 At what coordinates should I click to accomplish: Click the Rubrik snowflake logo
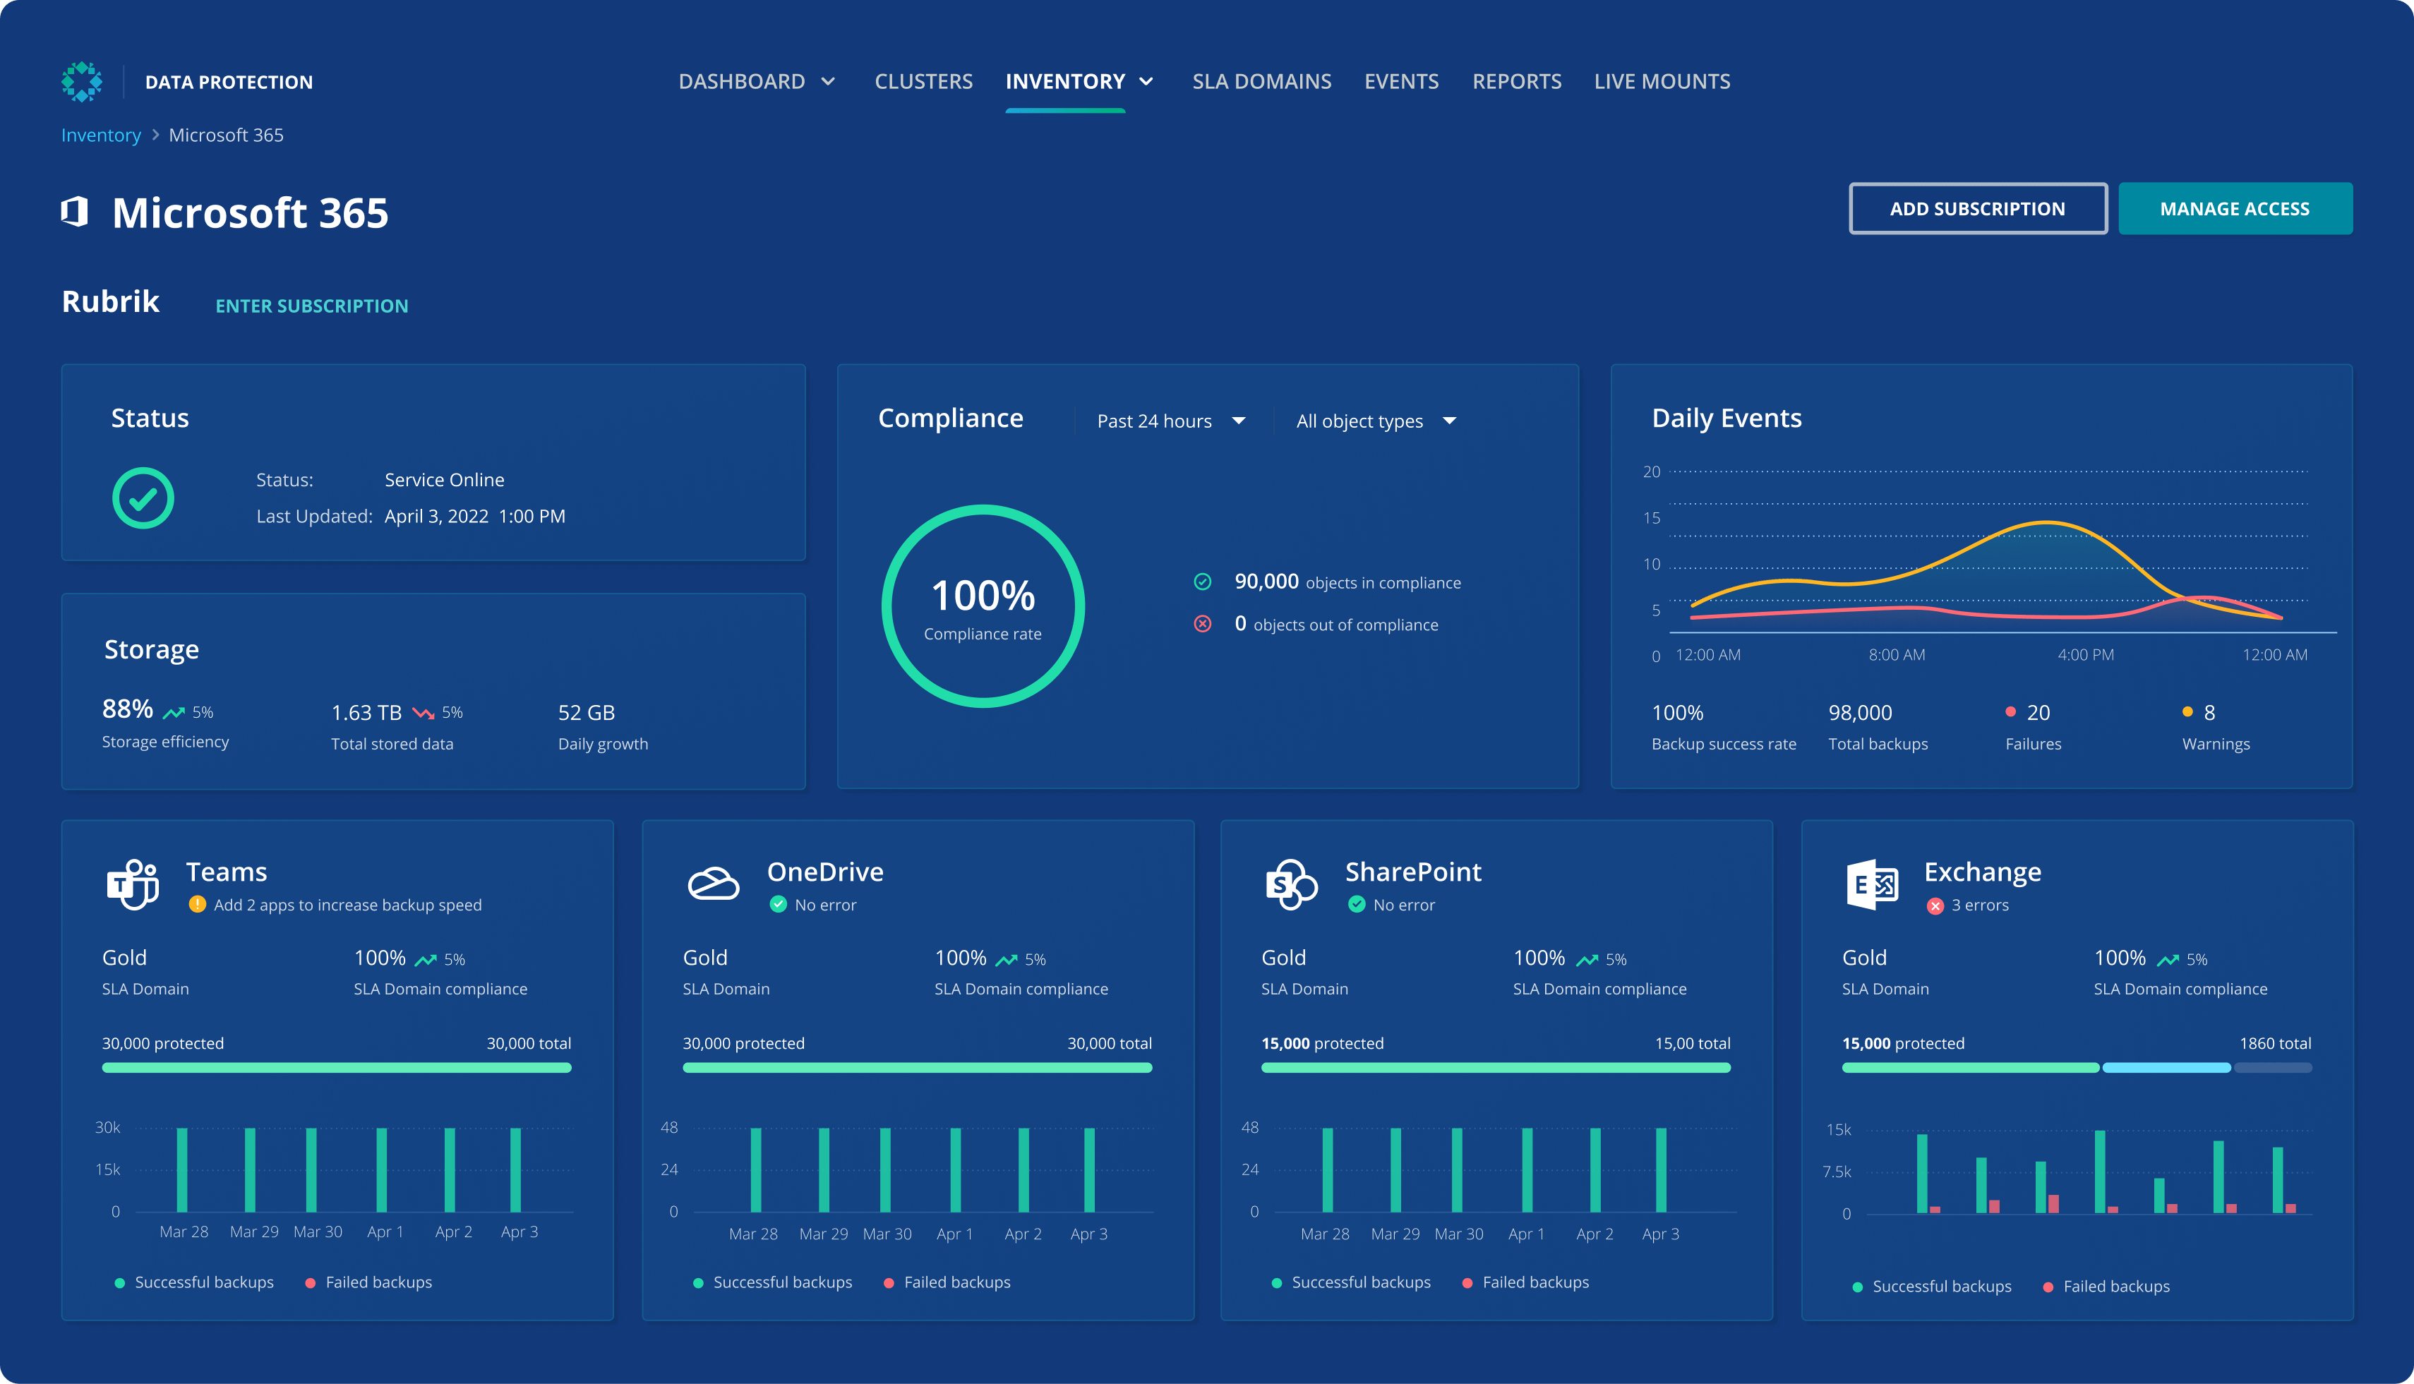coord(82,82)
